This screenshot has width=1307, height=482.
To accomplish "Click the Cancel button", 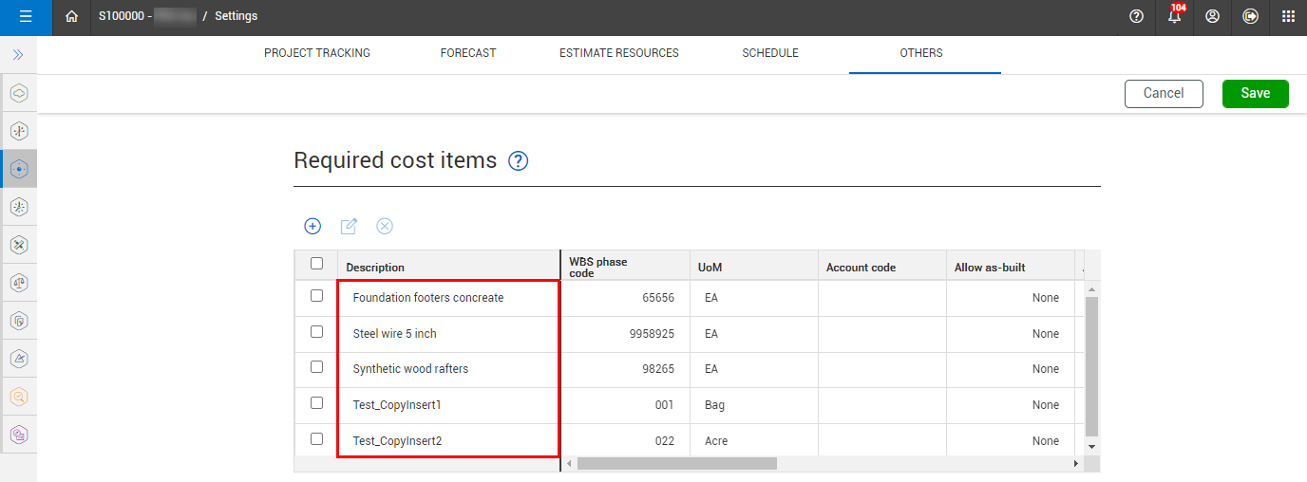I will click(x=1164, y=93).
